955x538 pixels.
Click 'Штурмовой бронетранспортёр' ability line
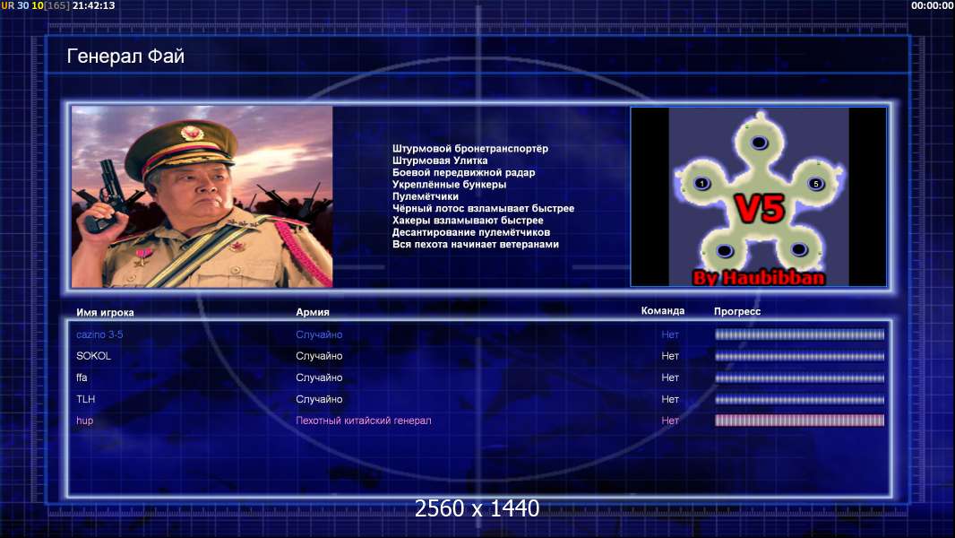coord(470,149)
